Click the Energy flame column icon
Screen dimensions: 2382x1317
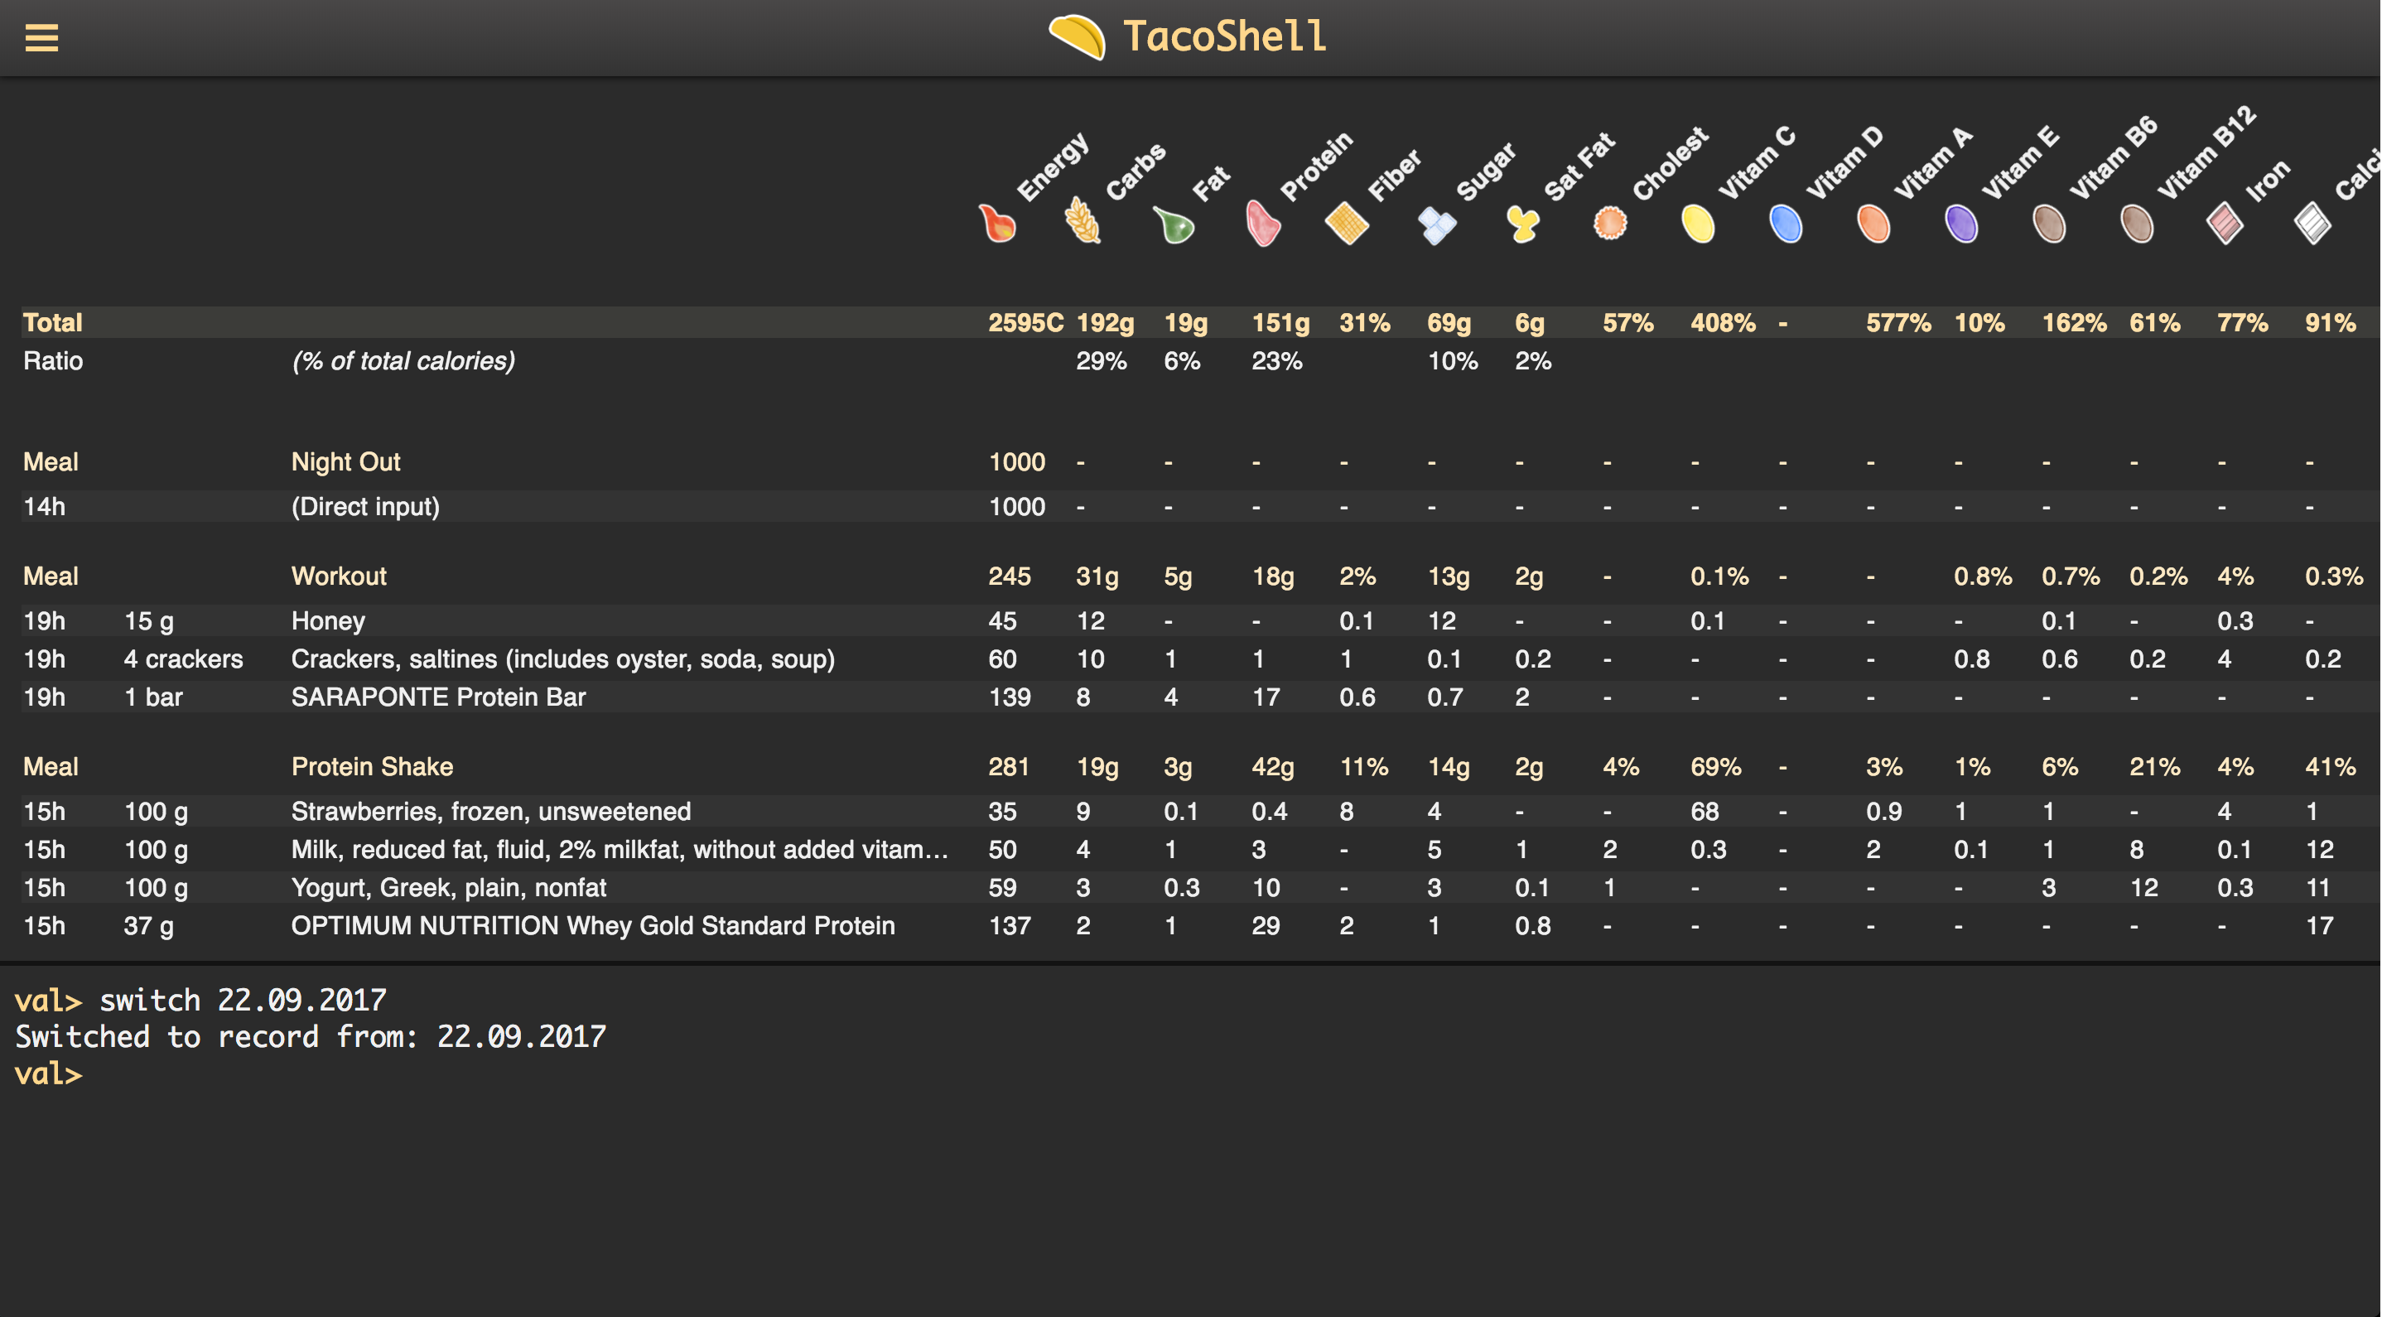[999, 224]
